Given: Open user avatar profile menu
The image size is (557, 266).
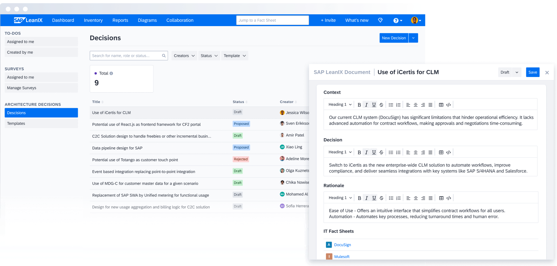Looking at the screenshot, I should click(416, 20).
